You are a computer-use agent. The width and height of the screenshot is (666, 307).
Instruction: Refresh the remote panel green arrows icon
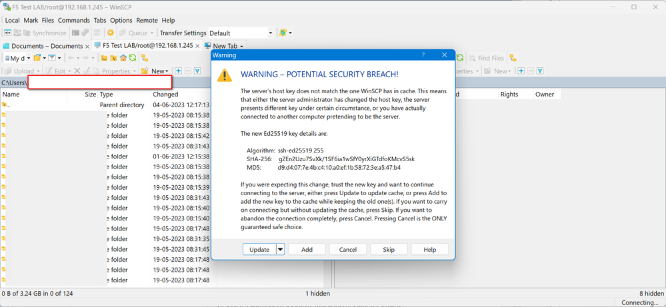tap(461, 58)
